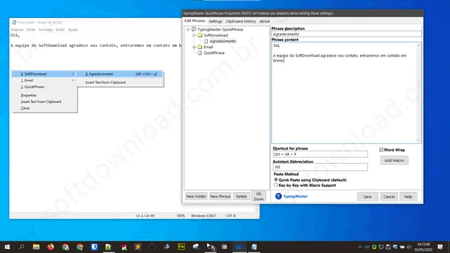Select Key-by-Key with Macro Support option
Viewport: 450px width, 253px height.
(276, 185)
